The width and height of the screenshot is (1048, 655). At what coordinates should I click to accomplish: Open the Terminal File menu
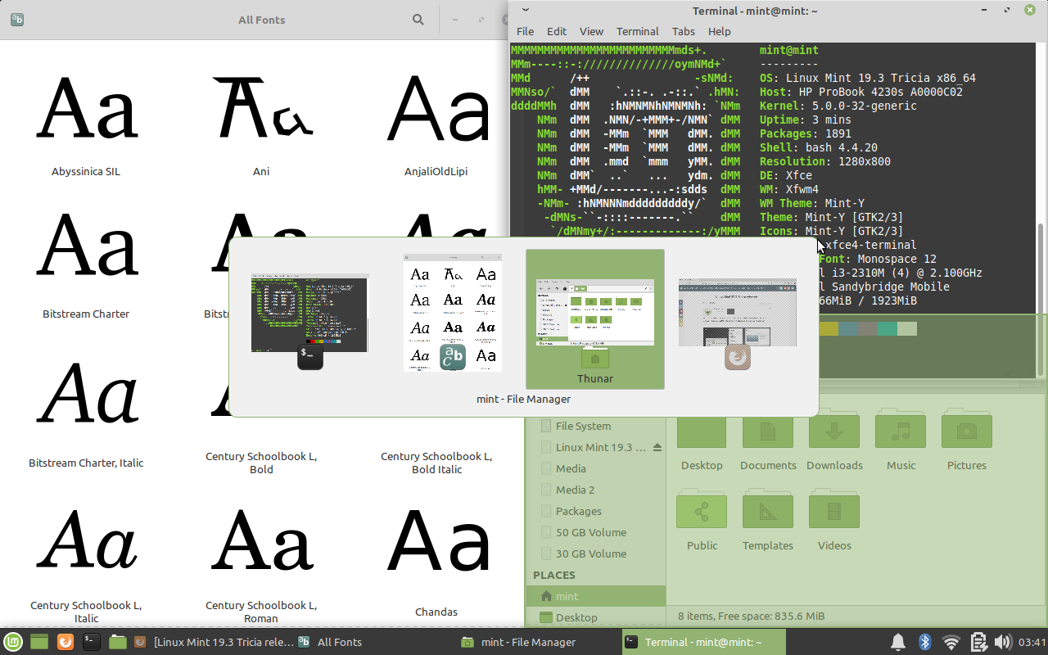[525, 31]
